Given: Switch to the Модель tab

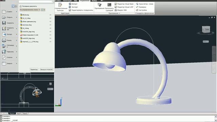Looking at the screenshot, I should (12, 114).
